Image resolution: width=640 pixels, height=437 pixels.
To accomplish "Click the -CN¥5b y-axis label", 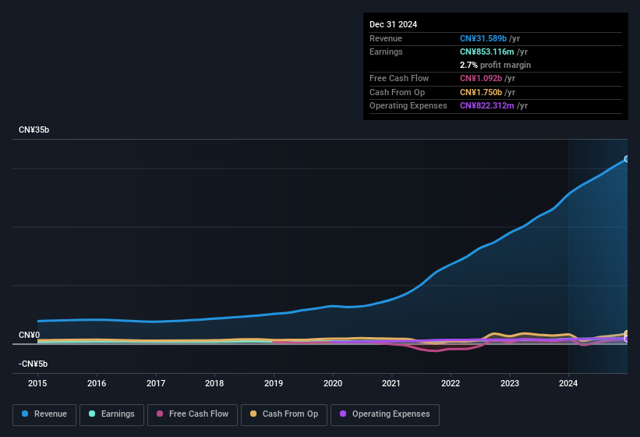I will (33, 364).
